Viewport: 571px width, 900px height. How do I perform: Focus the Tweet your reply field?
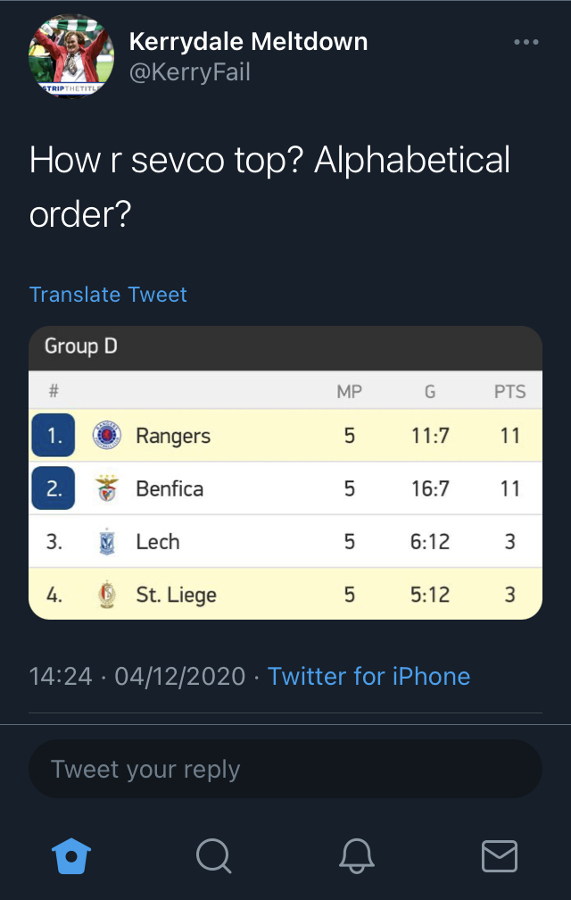tap(285, 769)
